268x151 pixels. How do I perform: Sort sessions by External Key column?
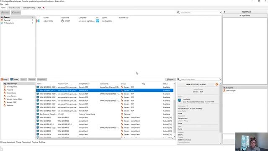point(124,18)
